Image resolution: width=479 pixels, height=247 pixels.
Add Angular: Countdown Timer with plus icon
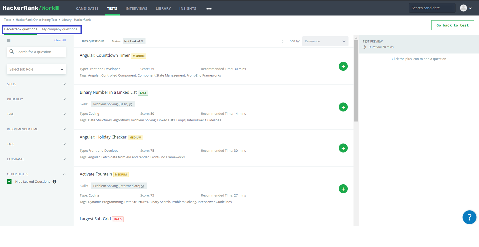(343, 66)
